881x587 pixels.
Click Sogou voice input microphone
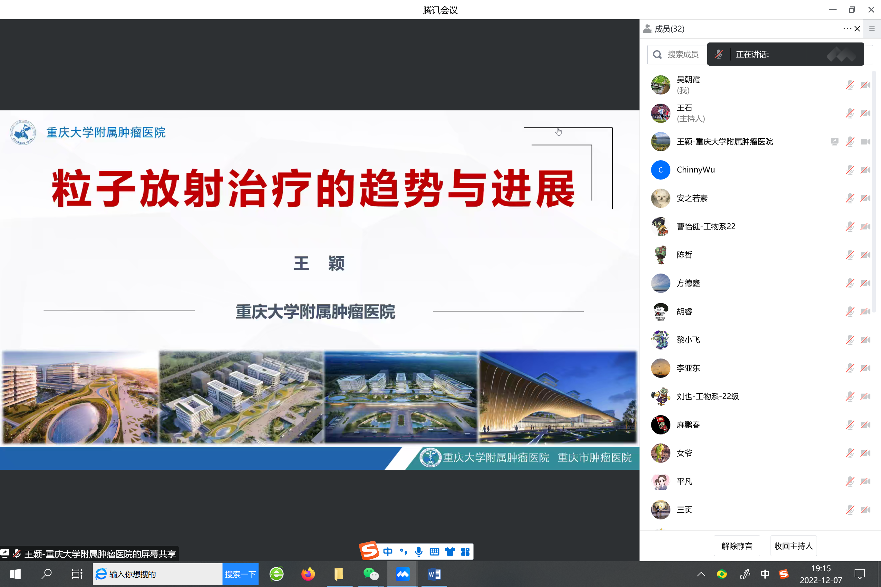tap(419, 552)
